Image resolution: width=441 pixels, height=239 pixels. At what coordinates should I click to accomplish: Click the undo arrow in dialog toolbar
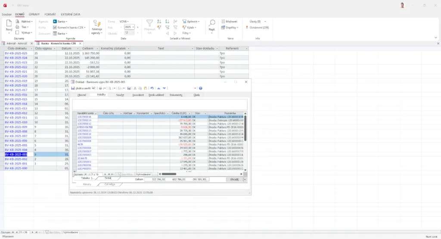[152, 88]
